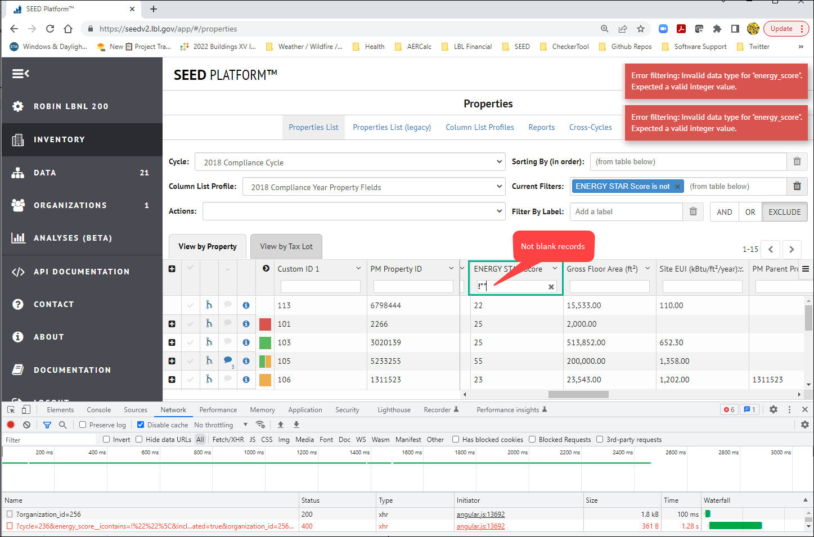Open the Actions dropdown
The width and height of the screenshot is (814, 537).
coord(354,211)
